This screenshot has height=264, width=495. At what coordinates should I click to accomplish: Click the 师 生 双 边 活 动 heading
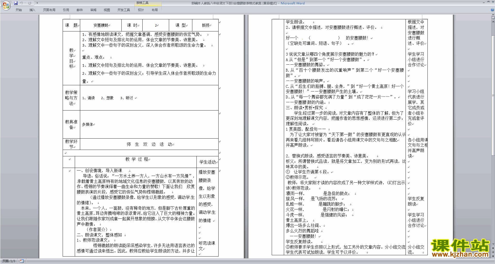coord(149,144)
